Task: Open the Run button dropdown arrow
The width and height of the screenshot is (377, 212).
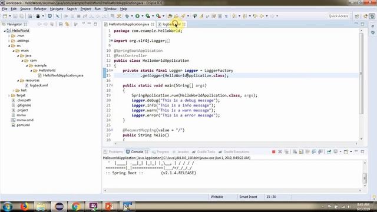Action: [x=143, y=16]
